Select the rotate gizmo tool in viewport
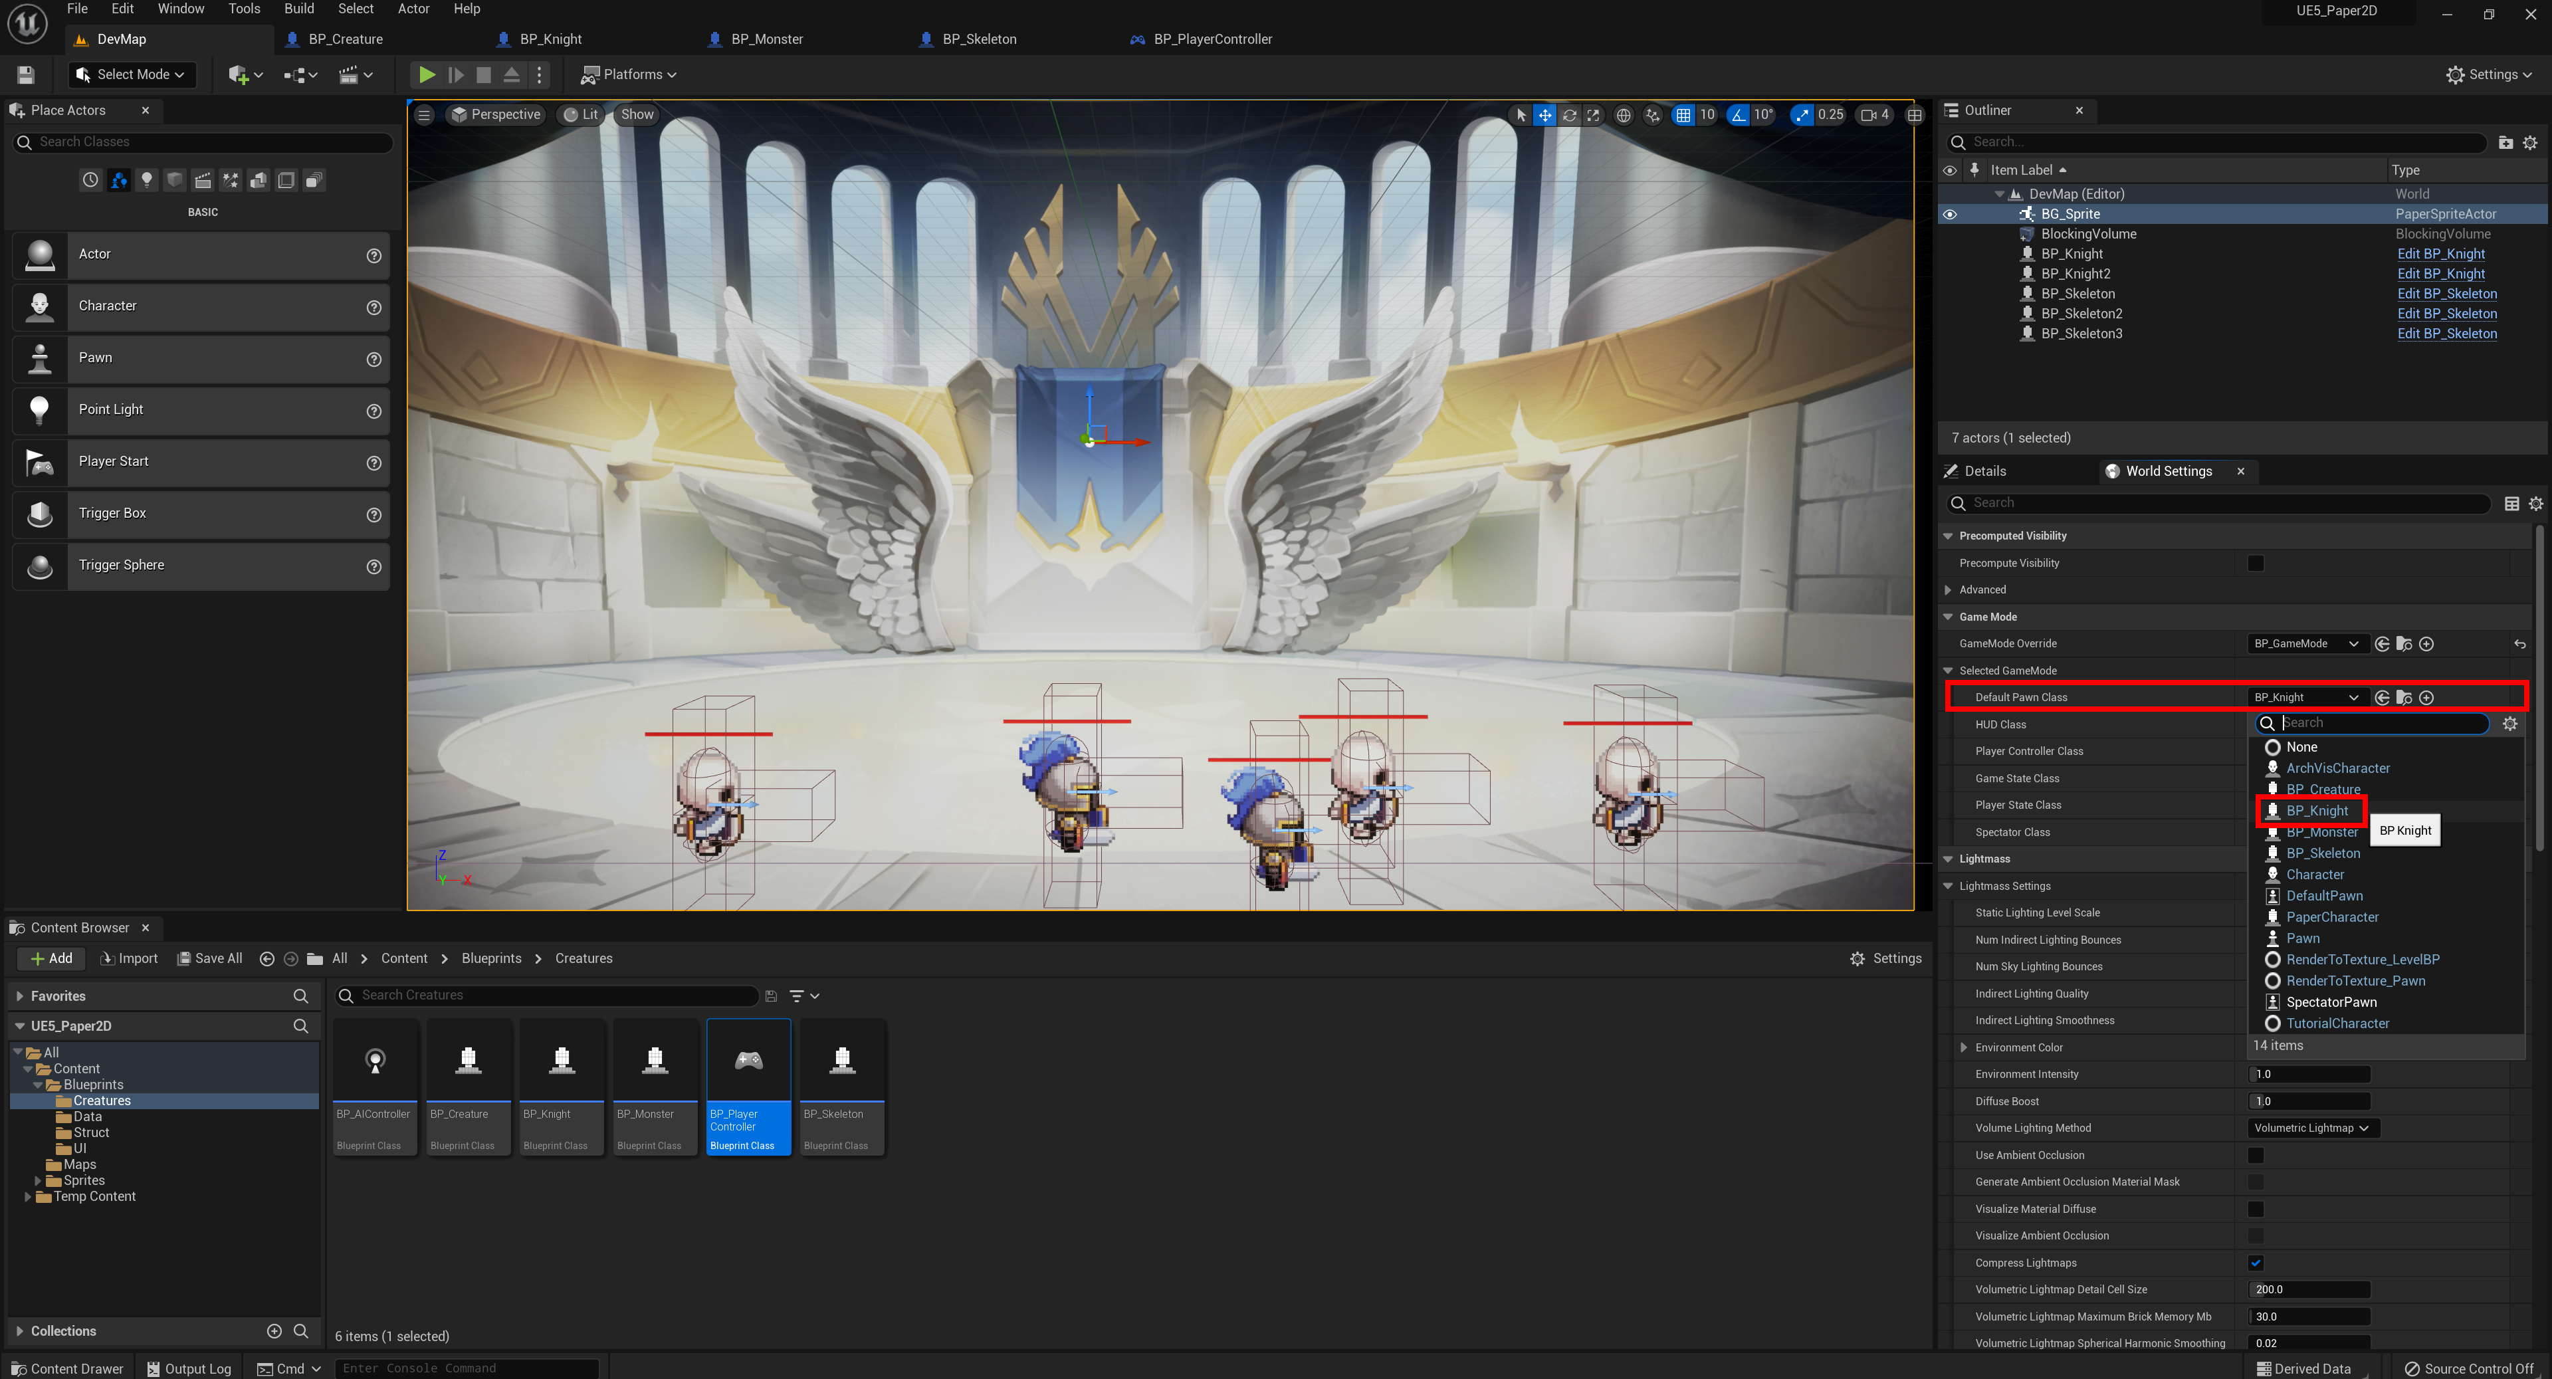The width and height of the screenshot is (2552, 1379). 1569,115
